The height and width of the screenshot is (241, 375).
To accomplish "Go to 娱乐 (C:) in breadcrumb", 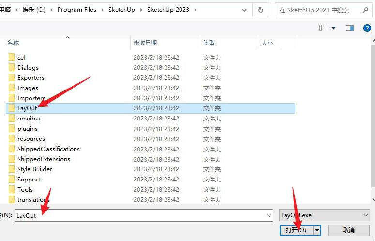I will point(34,10).
